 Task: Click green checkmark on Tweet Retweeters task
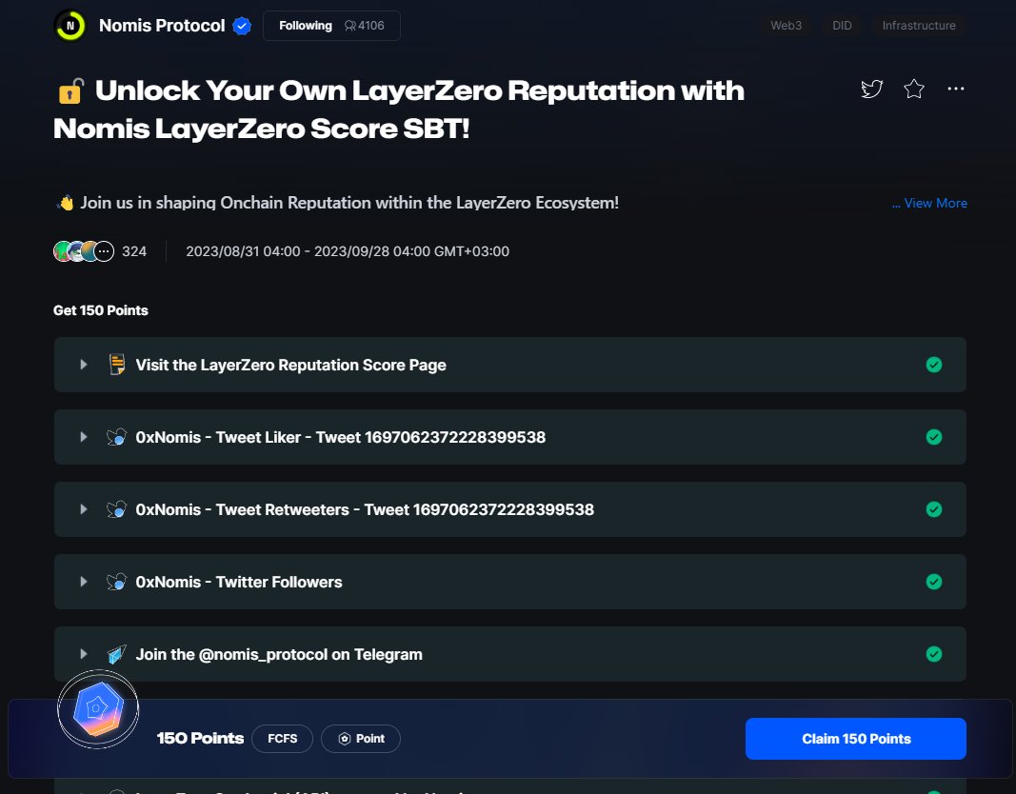(934, 509)
